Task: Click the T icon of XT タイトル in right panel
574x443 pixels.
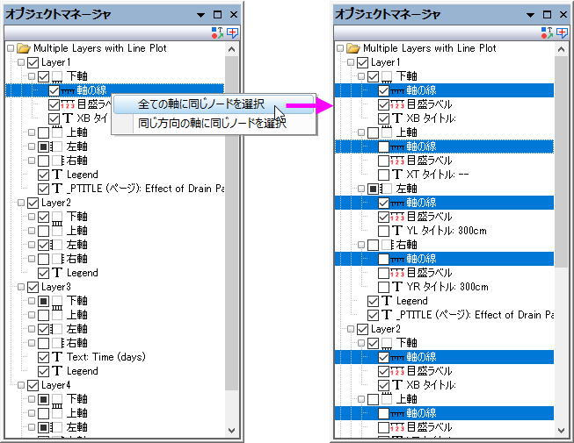Action: [x=397, y=175]
